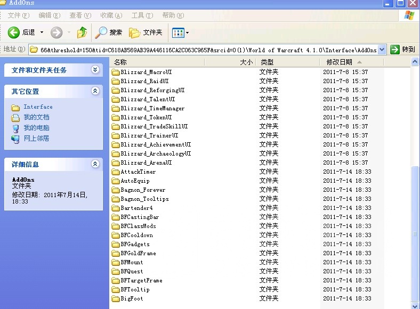Click the 转到 Go button
The image size is (420, 309).
(x=402, y=50)
